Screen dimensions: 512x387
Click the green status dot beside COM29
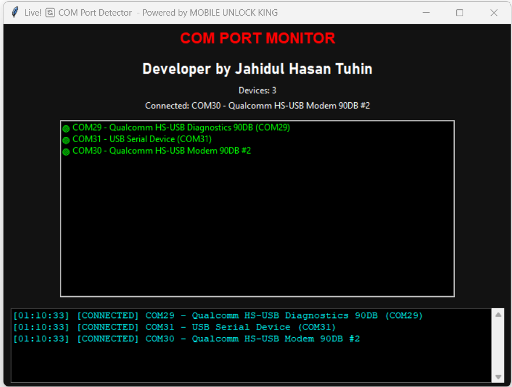point(66,128)
